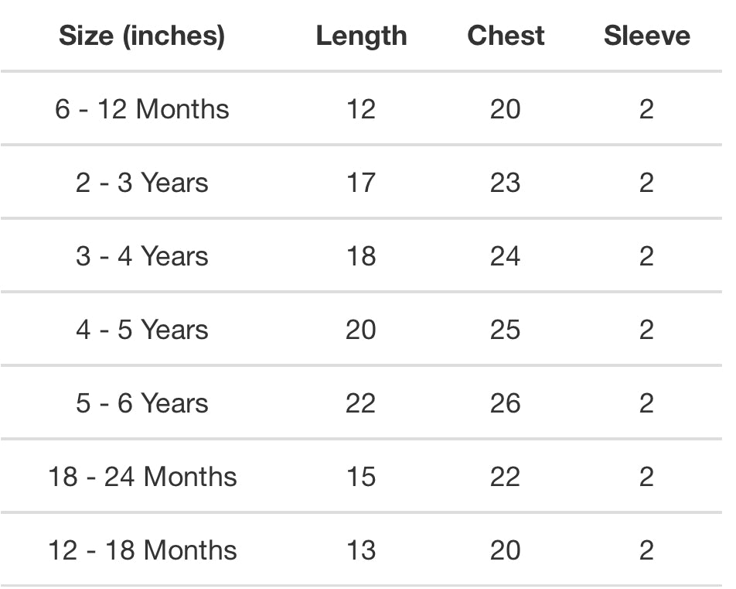Select the 5 - 6 Years row label
736x589 pixels.
tap(141, 403)
